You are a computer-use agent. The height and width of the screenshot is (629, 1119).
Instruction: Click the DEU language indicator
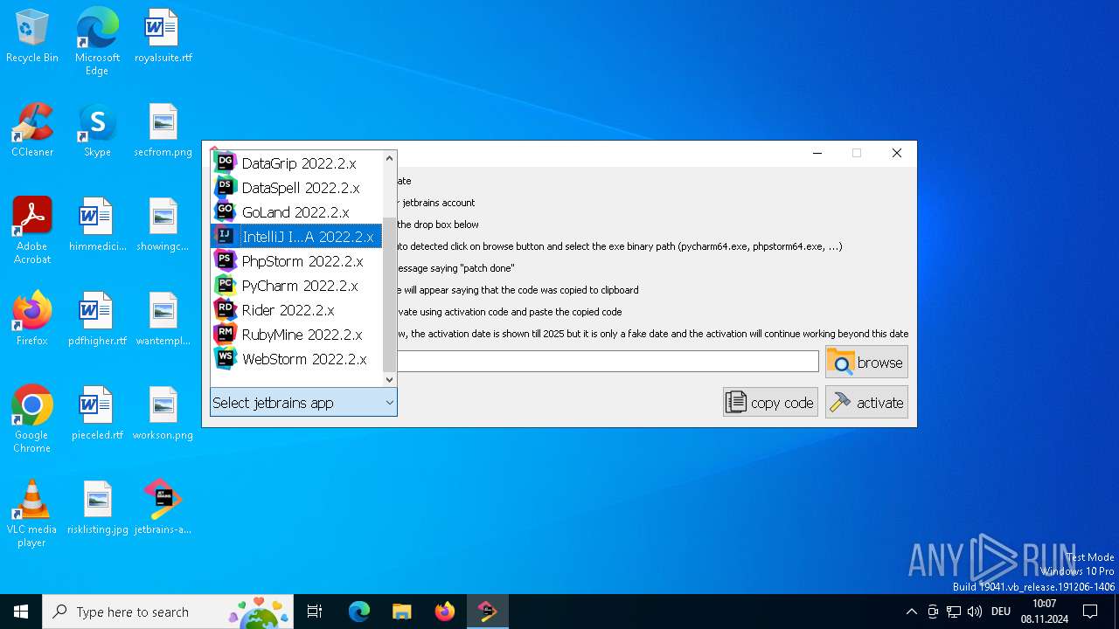pyautogui.click(x=1001, y=612)
